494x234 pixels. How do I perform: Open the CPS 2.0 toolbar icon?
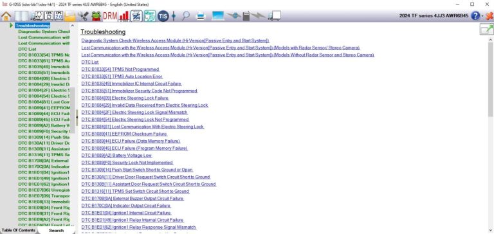[59, 15]
